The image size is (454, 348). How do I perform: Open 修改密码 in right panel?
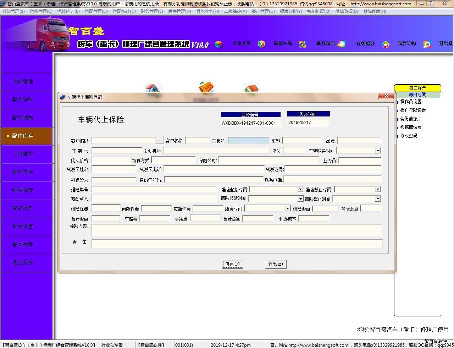409,136
